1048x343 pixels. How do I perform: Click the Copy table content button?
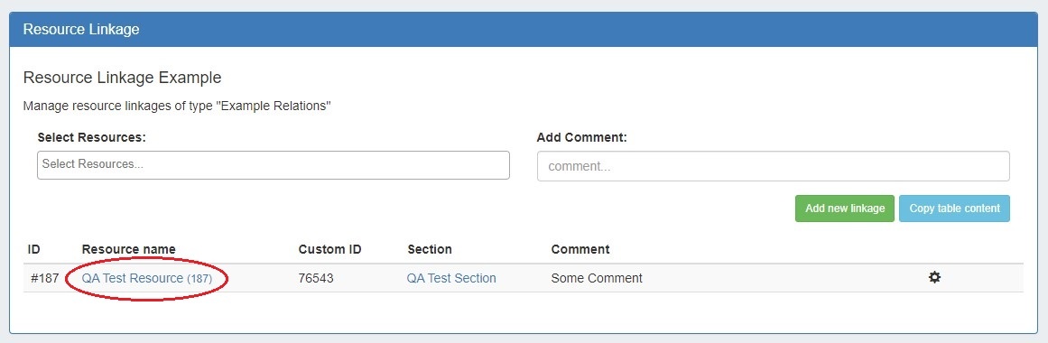[x=954, y=209]
